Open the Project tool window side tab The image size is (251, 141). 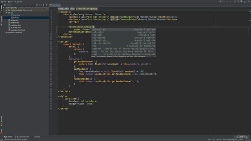click(x=1, y=9)
